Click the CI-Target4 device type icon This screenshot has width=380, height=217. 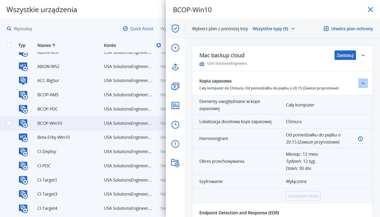23,209
